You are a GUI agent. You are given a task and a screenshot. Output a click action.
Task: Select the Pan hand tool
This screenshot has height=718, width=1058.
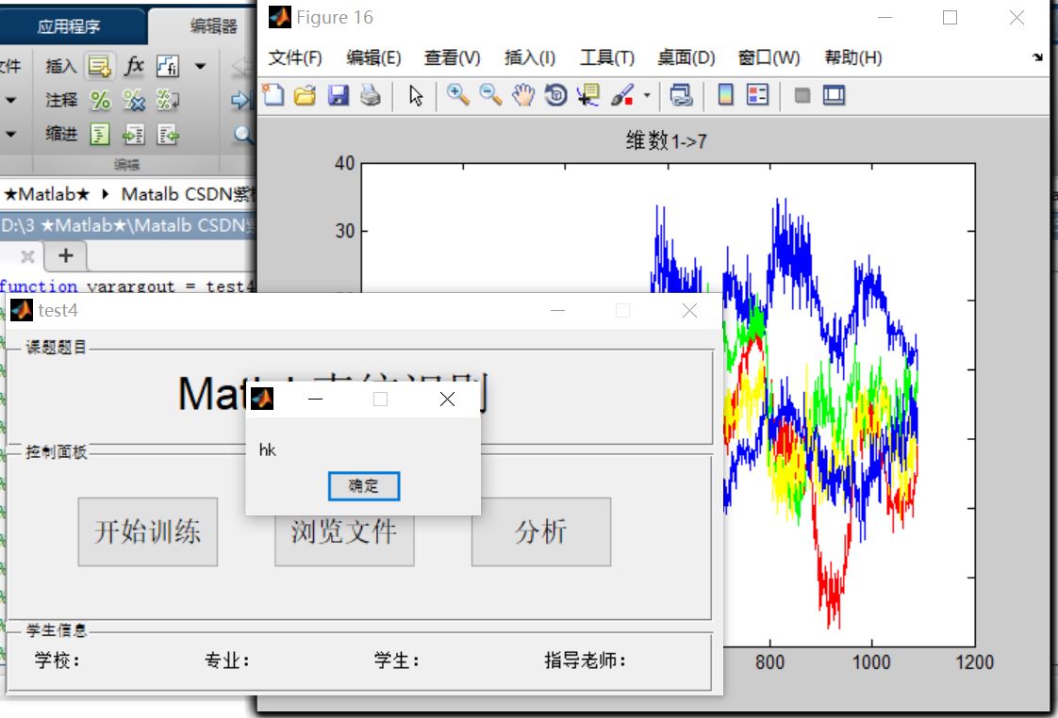[x=521, y=95]
